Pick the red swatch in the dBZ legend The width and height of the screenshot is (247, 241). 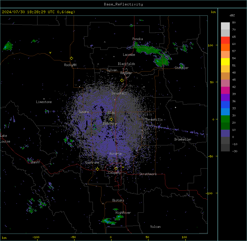225,40
